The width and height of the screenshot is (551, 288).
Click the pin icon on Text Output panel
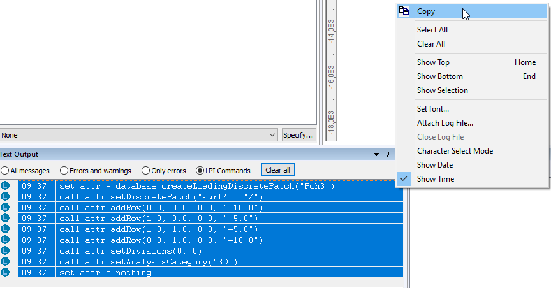[387, 154]
